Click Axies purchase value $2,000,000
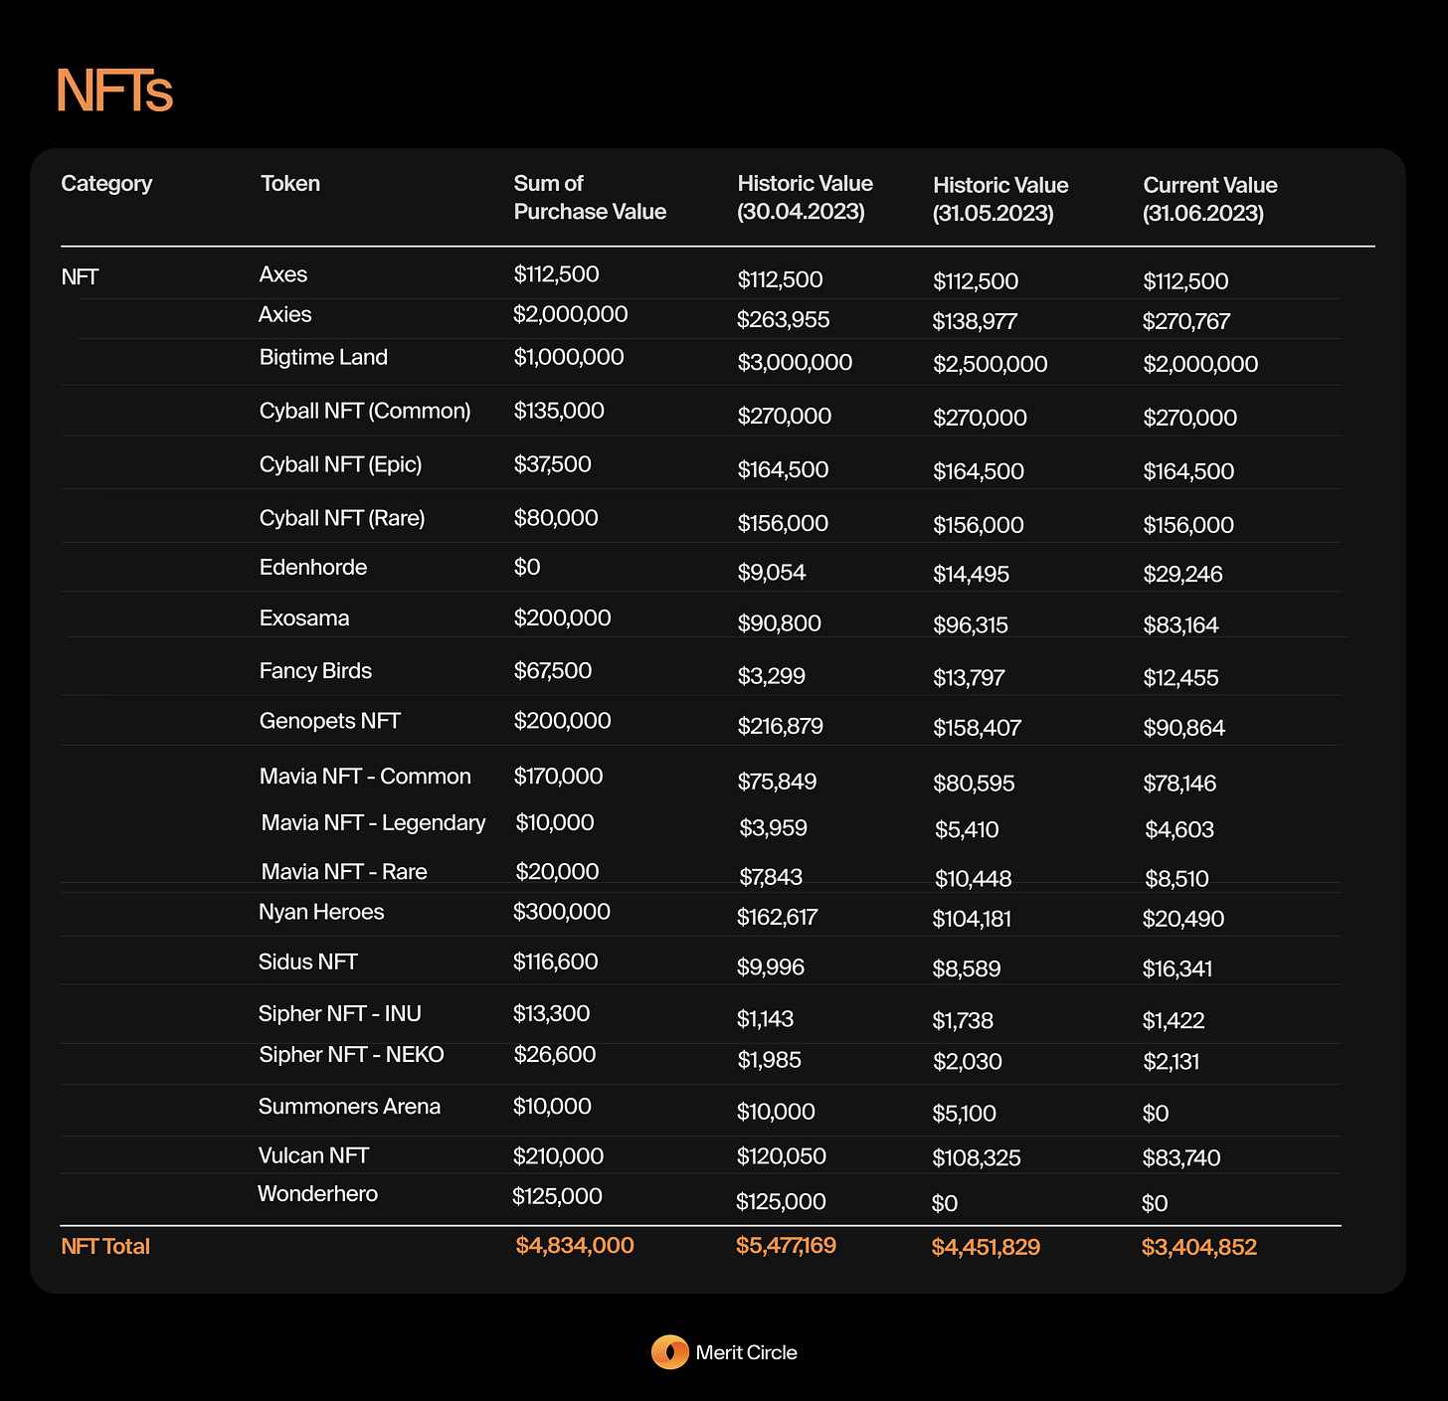Screen dimensions: 1448x1401 570,314
